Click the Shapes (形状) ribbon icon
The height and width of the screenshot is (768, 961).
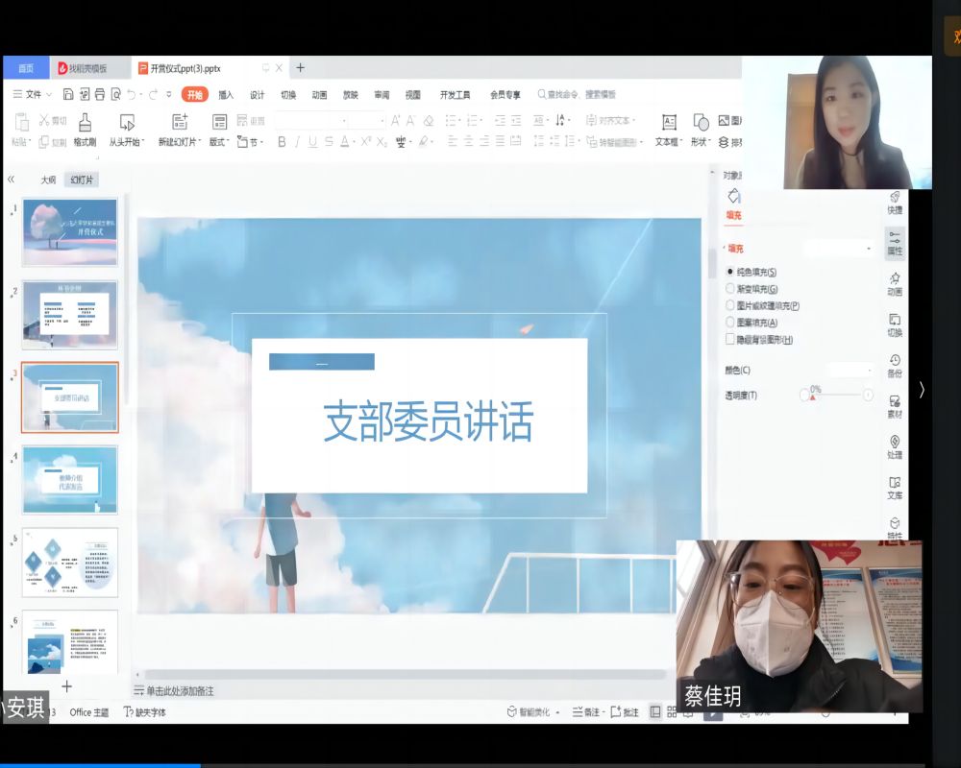[701, 123]
